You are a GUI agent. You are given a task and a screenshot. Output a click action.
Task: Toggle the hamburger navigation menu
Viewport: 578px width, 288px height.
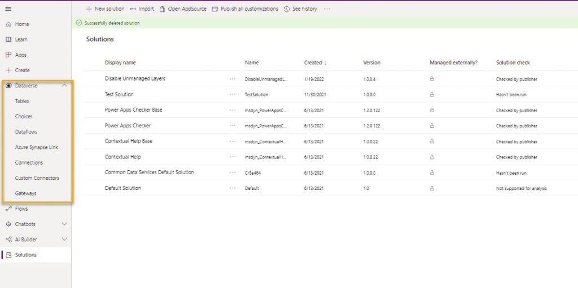pos(8,8)
